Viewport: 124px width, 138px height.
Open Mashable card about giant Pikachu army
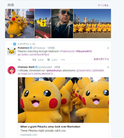[63, 107]
